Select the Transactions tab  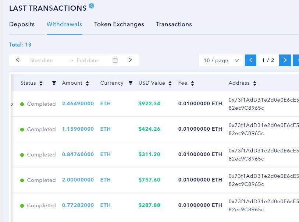[x=174, y=24]
